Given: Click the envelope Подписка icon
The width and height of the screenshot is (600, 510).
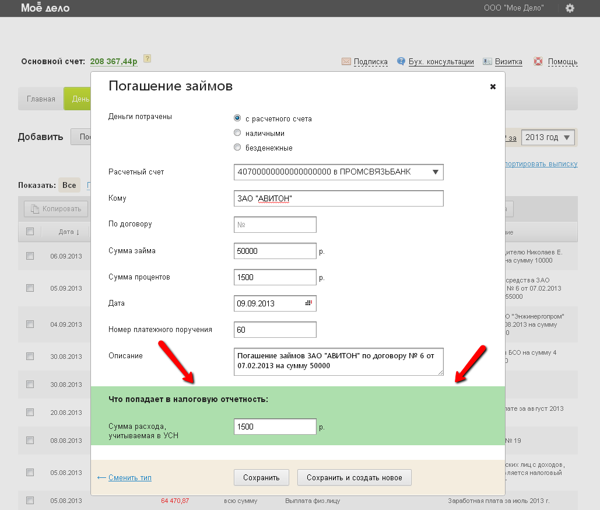Looking at the screenshot, I should click(x=346, y=61).
